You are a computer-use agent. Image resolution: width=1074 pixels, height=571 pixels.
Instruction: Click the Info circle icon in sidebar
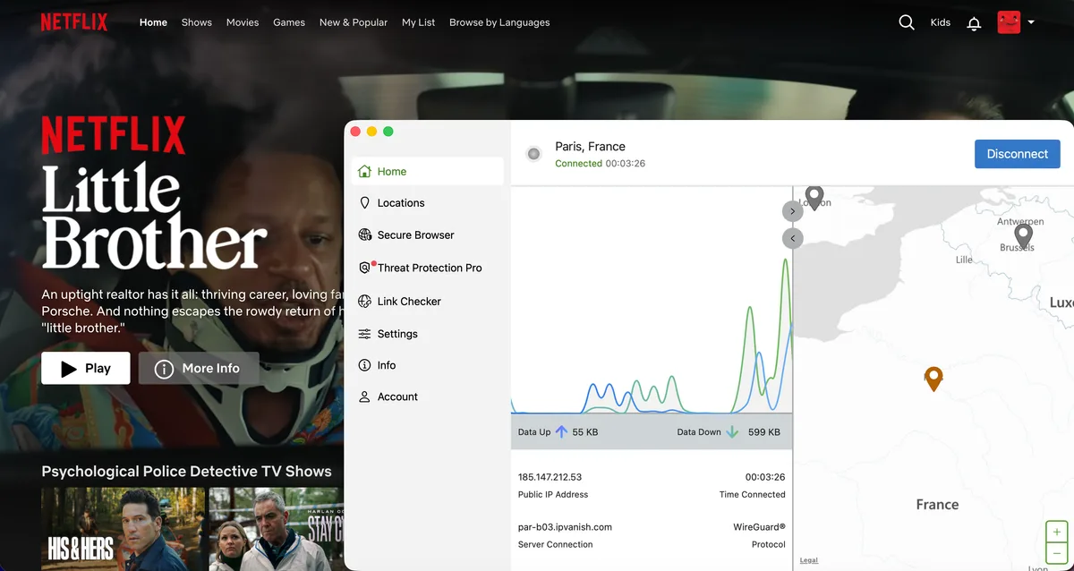(x=364, y=365)
